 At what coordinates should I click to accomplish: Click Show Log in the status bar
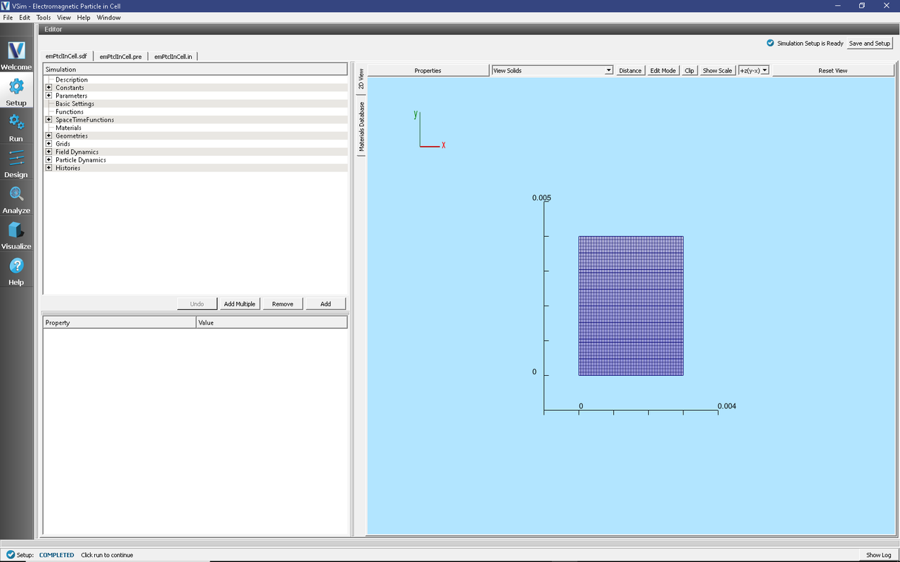click(x=880, y=554)
